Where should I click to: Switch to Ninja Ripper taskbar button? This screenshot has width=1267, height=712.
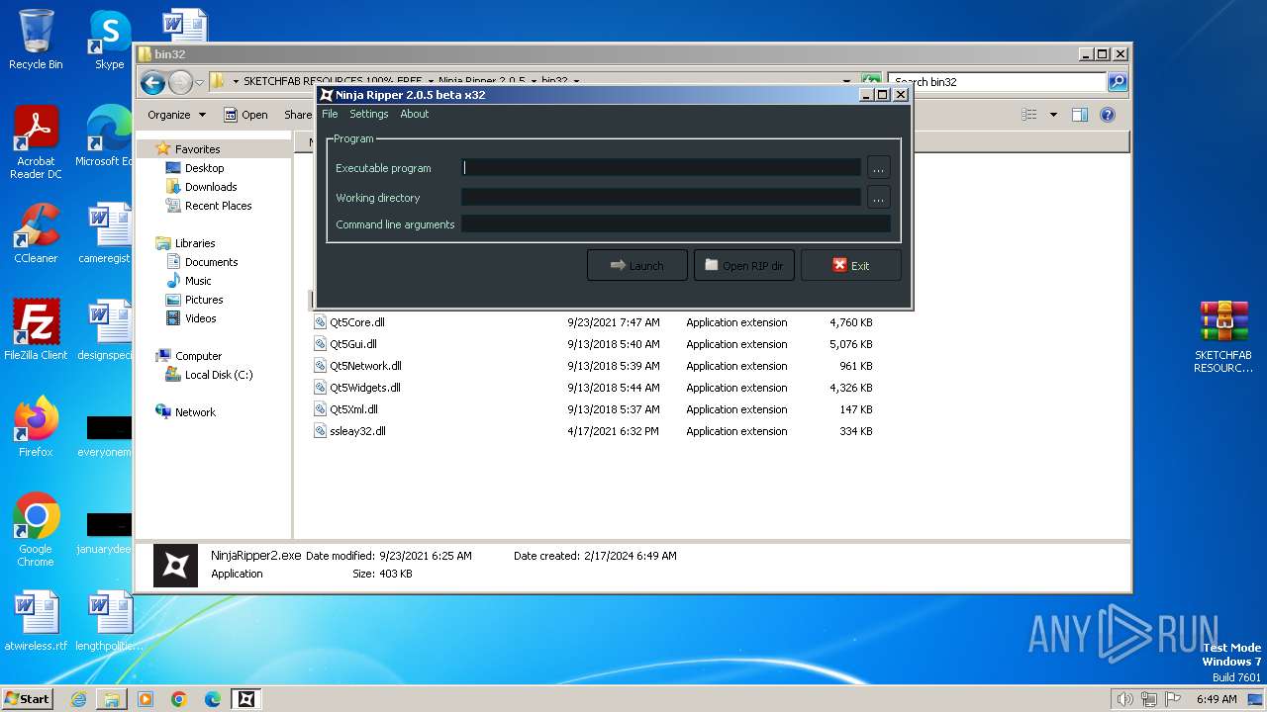coord(246,699)
